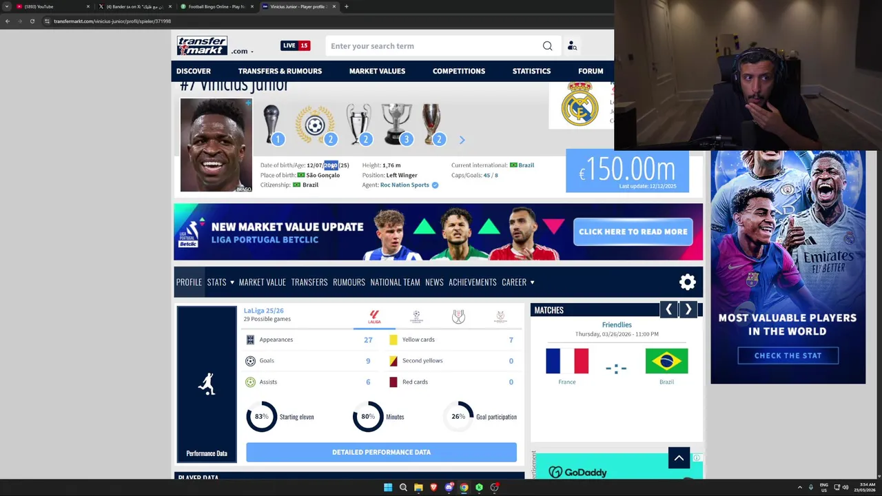
Task: Go back with browser back arrow
Action: pos(8,21)
